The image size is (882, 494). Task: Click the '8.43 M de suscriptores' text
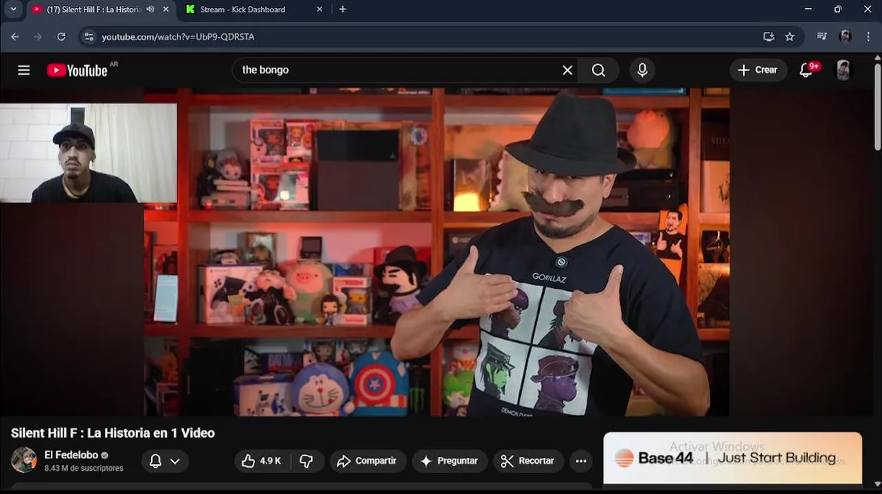[x=84, y=468]
